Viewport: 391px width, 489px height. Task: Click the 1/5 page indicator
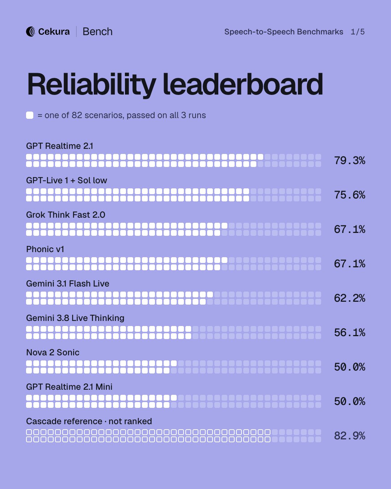[x=358, y=32]
